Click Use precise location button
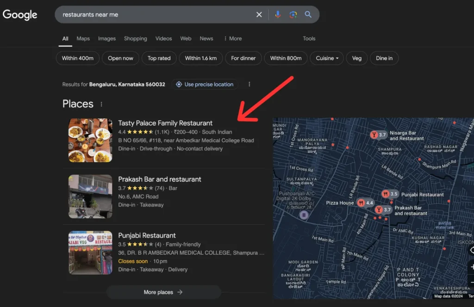 point(205,84)
